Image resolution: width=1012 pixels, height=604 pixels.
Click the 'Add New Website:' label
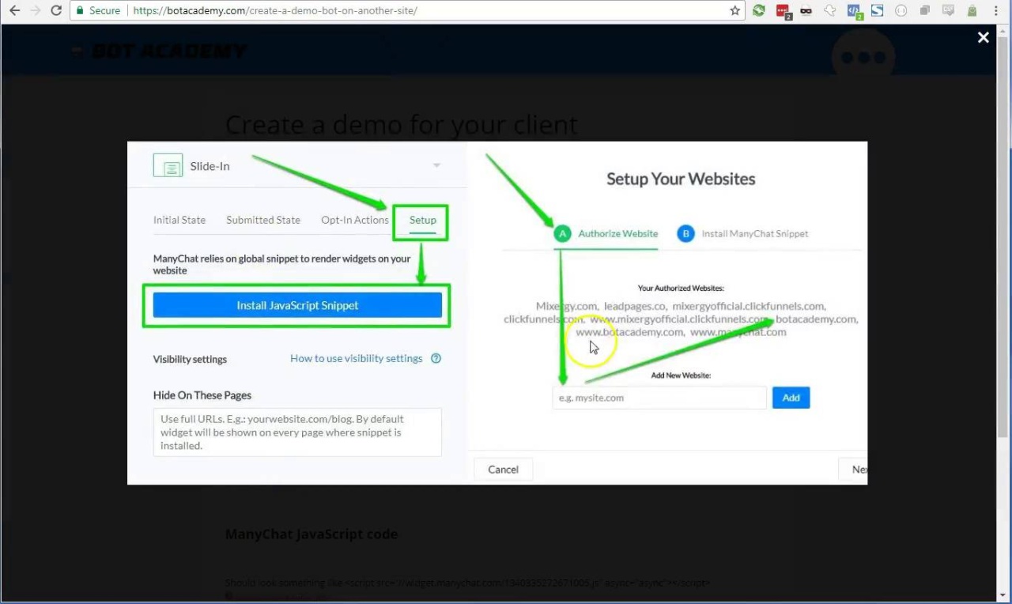[x=681, y=375]
